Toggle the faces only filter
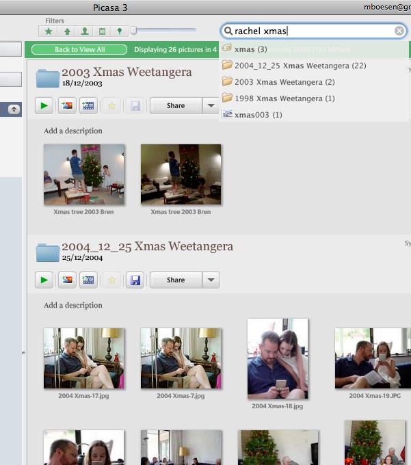This screenshot has height=465, width=411. tap(85, 31)
